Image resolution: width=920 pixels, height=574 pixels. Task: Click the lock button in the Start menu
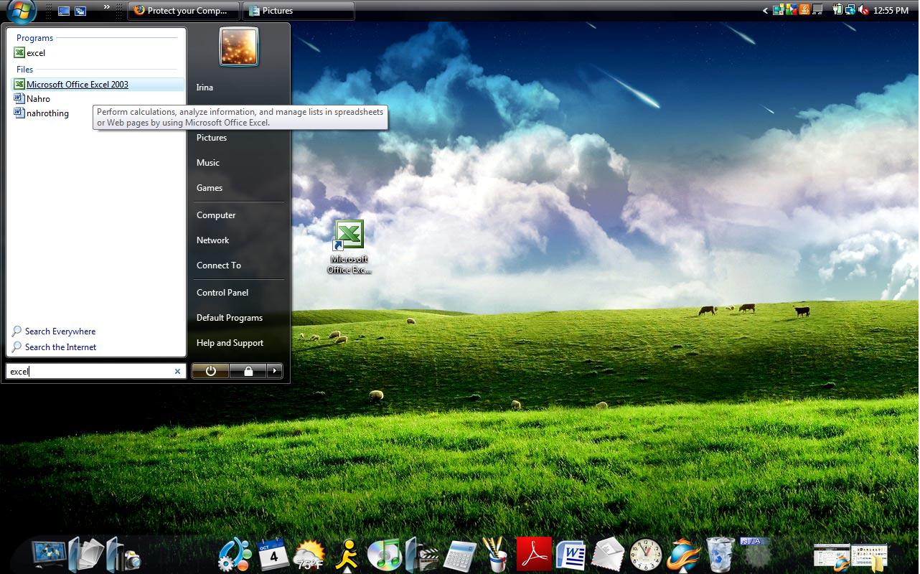[248, 371]
